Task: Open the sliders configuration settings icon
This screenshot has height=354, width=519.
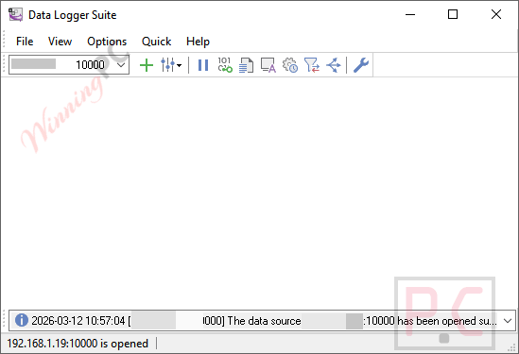Action: click(167, 65)
